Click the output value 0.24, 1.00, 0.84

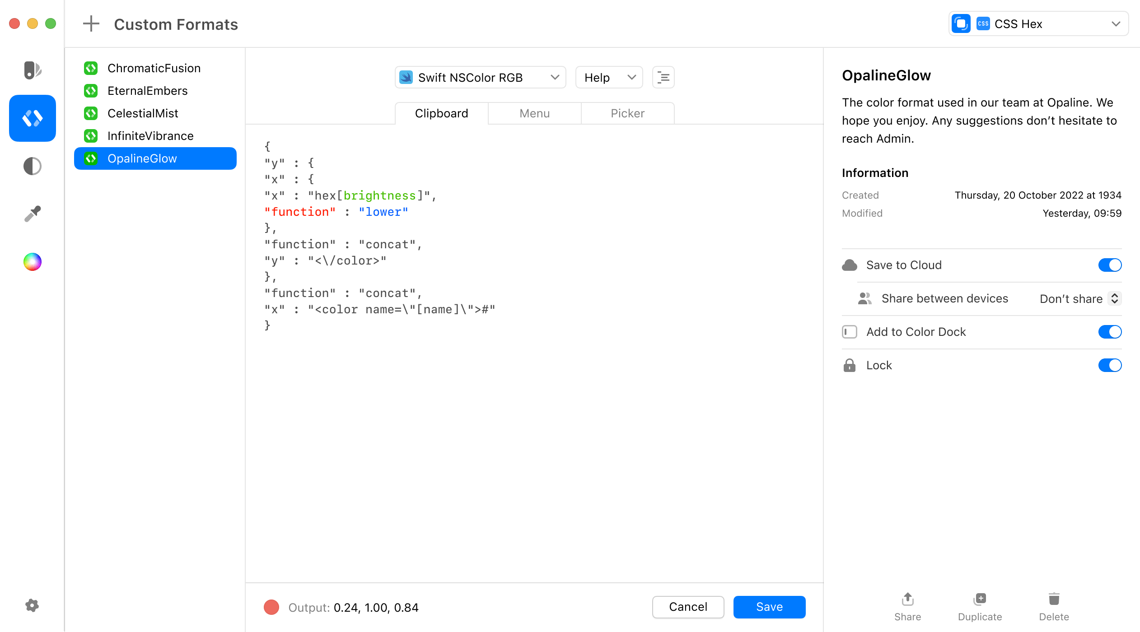(x=376, y=608)
